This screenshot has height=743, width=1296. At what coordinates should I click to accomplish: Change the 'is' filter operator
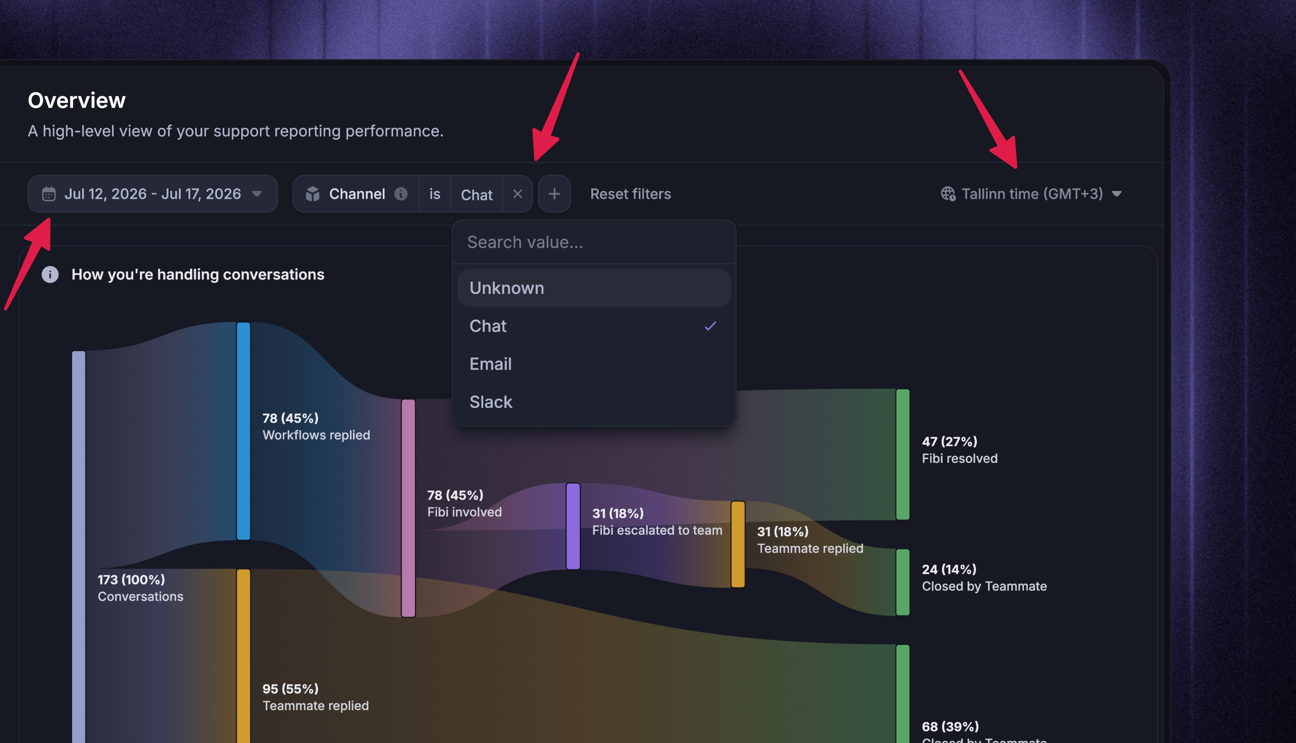pyautogui.click(x=434, y=194)
